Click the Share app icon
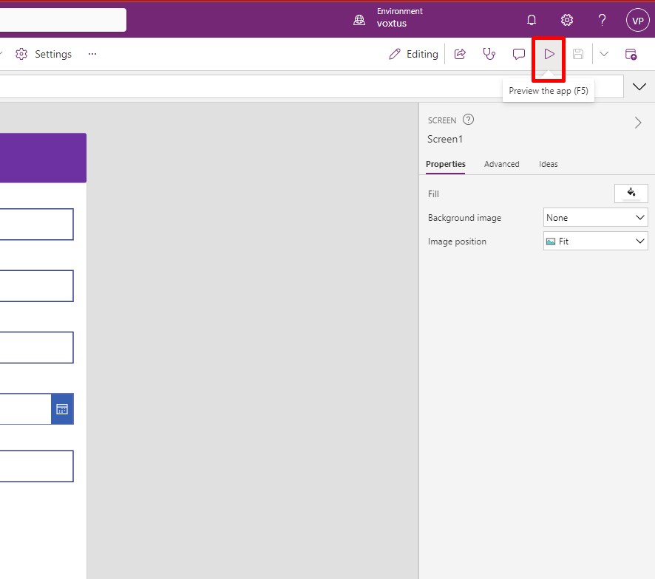Screen dimensions: 655x579 click(x=460, y=54)
